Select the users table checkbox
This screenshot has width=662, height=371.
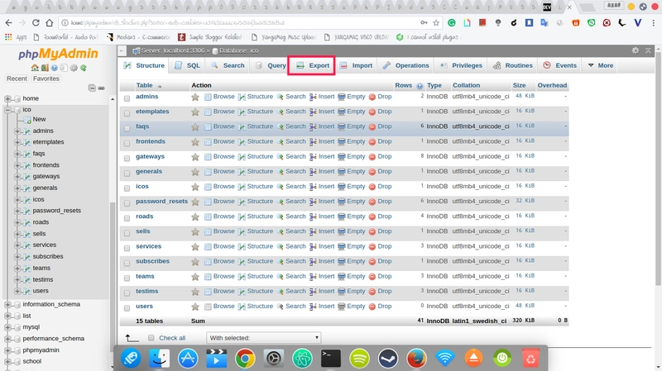point(127,307)
